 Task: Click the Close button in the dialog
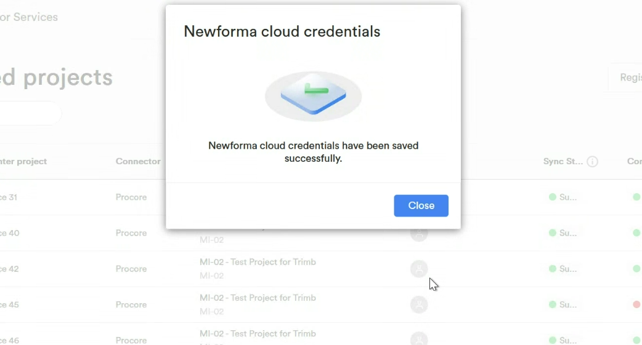421,205
